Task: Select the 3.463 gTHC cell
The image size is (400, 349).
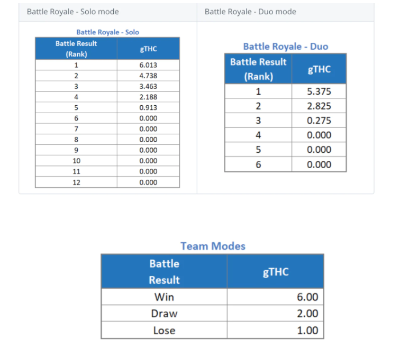Action: click(x=148, y=86)
